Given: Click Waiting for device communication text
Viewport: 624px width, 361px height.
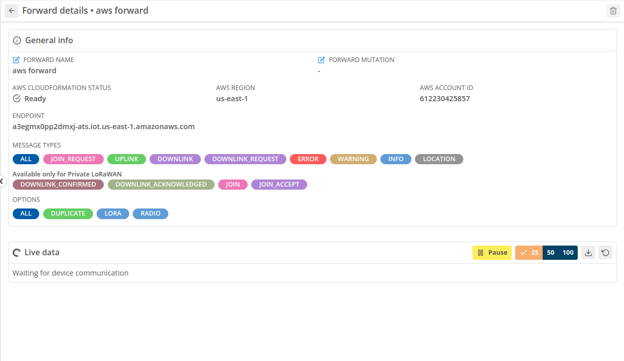Looking at the screenshot, I should pos(71,273).
